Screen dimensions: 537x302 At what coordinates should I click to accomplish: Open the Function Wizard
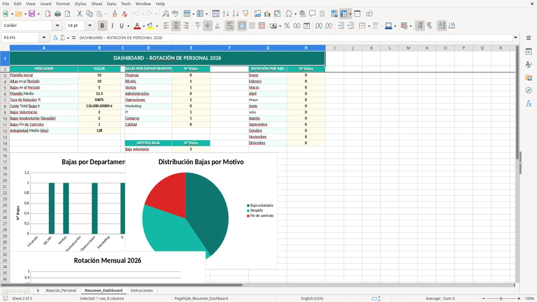pyautogui.click(x=55, y=38)
